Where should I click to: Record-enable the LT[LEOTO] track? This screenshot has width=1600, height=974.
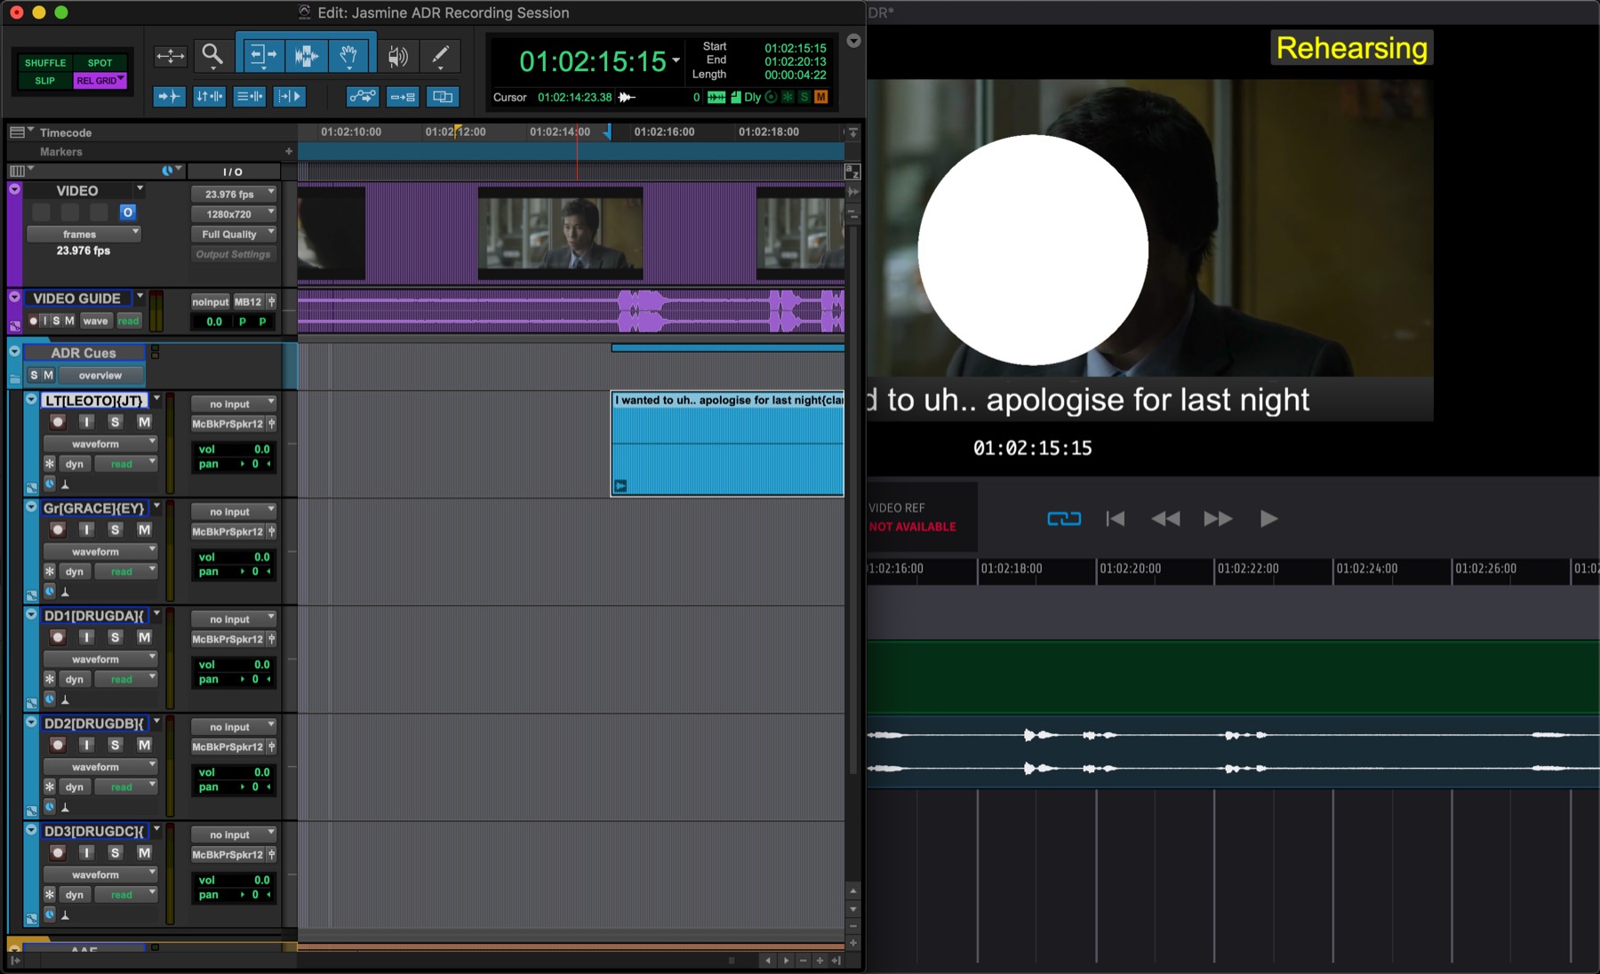coord(58,422)
